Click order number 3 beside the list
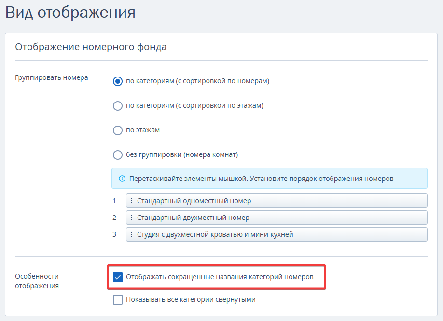Image resolution: width=443 pixels, height=321 pixels. point(114,235)
